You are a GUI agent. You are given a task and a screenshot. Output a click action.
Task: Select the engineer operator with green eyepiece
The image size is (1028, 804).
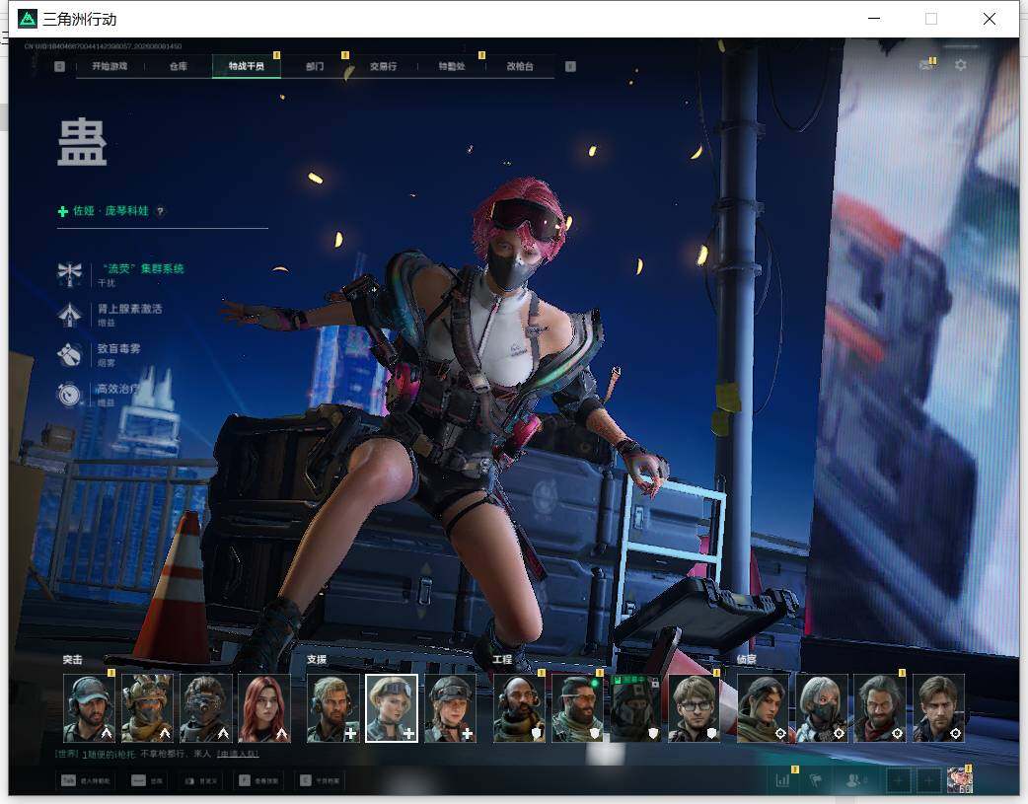point(577,708)
